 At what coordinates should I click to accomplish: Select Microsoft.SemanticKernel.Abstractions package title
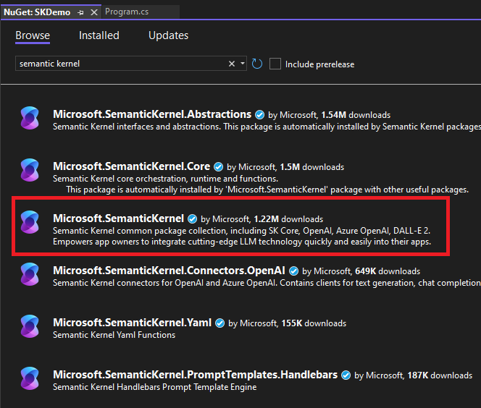(152, 114)
